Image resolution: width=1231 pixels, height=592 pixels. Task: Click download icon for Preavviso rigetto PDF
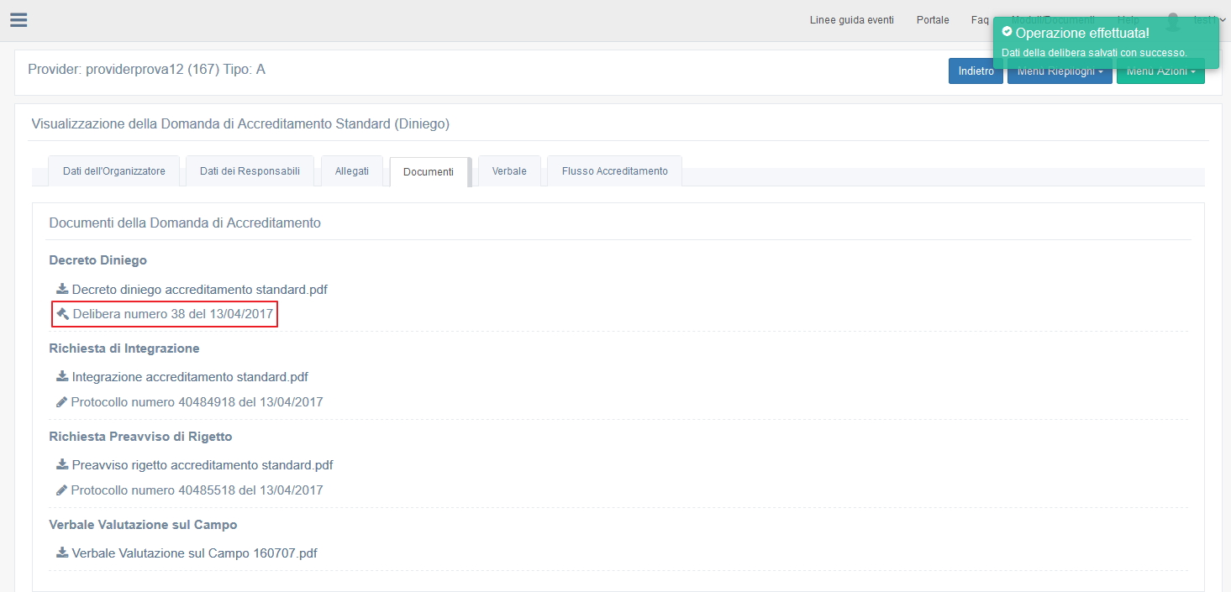[62, 465]
